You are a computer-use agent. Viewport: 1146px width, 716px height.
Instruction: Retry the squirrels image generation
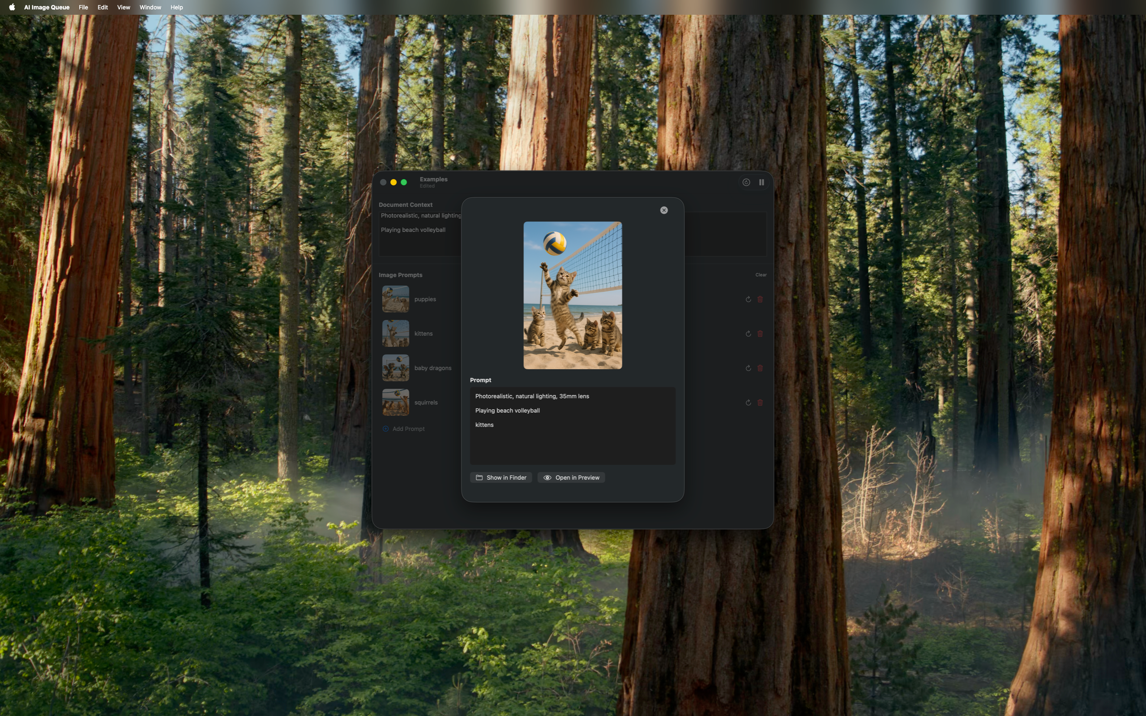(748, 402)
